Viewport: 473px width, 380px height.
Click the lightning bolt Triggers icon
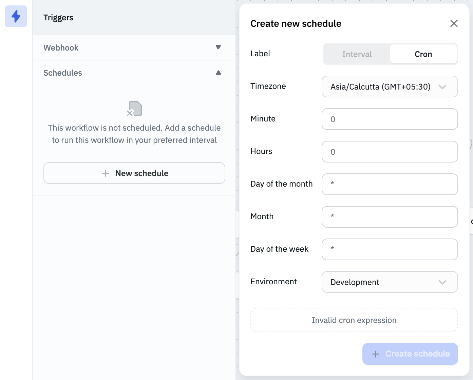[x=16, y=16]
